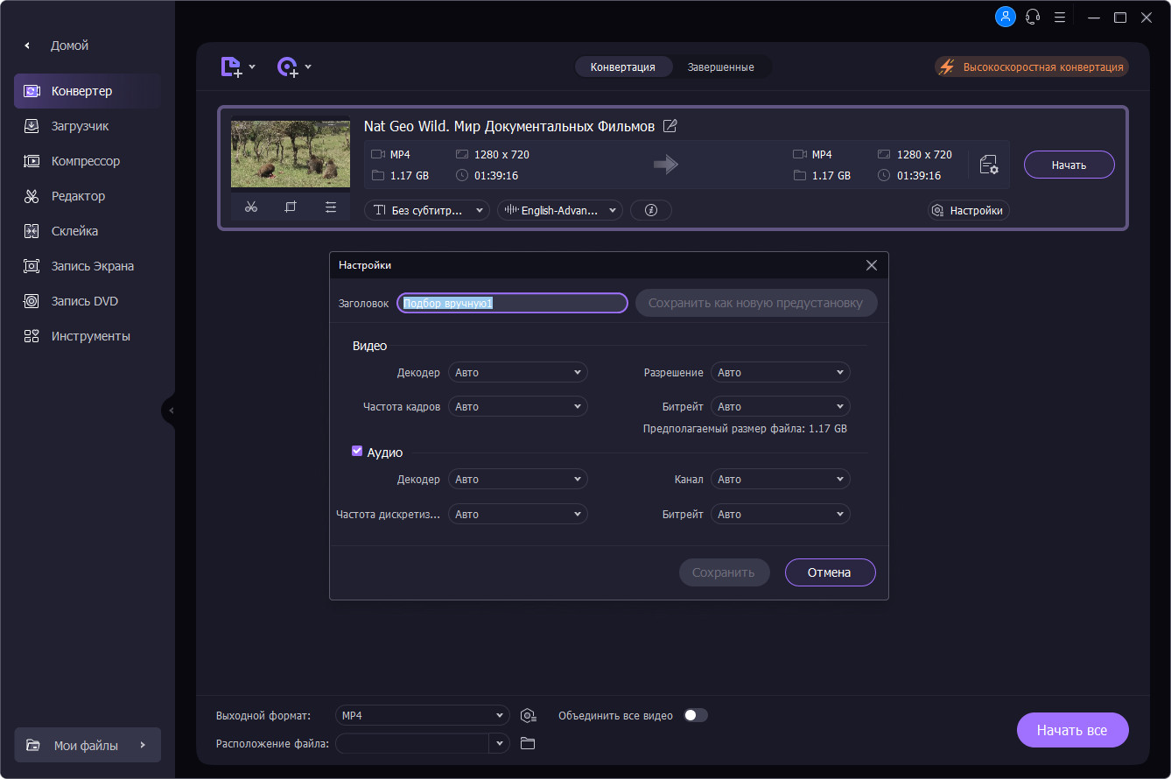Click the Заголовок text field
Screen dimensions: 1171x779
(x=513, y=303)
